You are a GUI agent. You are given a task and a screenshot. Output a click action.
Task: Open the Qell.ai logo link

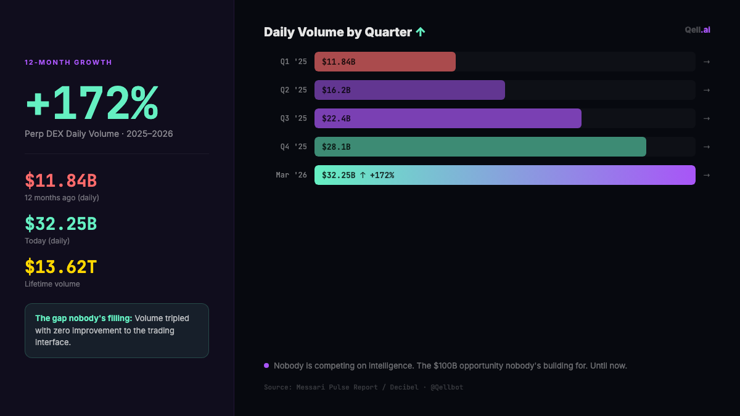697,30
